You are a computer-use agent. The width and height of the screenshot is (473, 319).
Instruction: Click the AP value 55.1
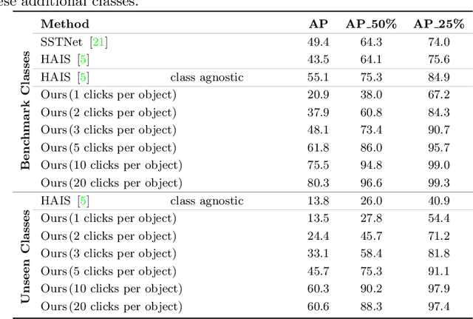[x=318, y=77]
